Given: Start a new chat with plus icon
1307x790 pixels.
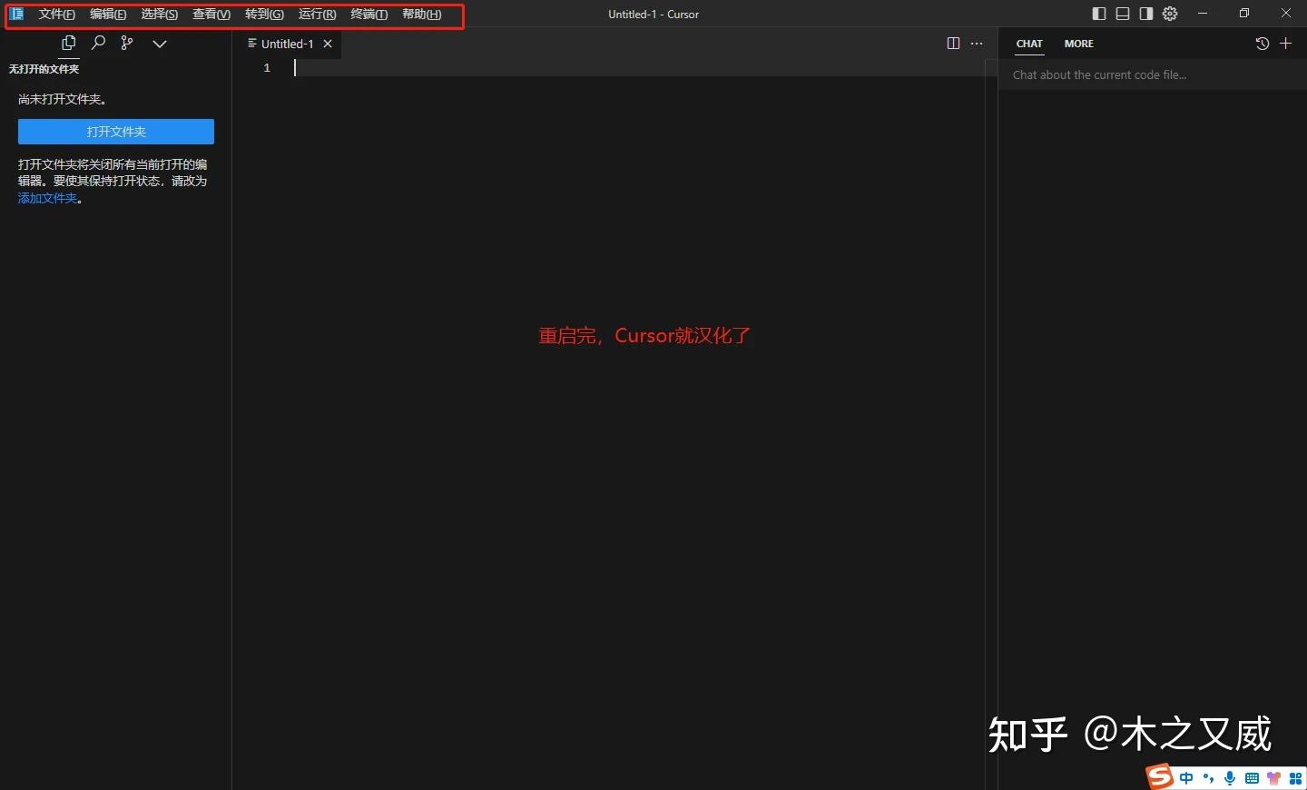Looking at the screenshot, I should click(x=1285, y=44).
